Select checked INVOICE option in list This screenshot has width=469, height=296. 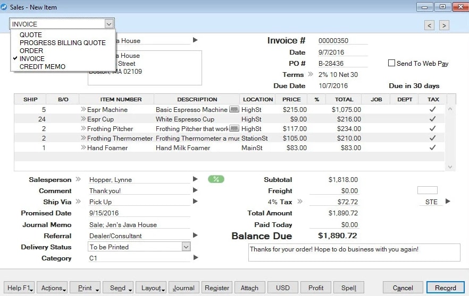[32, 58]
